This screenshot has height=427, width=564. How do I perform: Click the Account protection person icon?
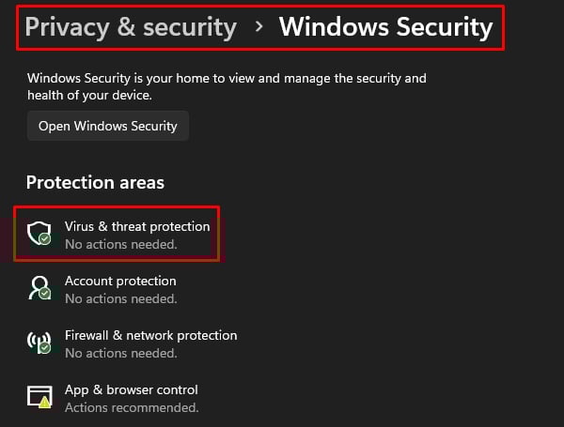click(x=39, y=288)
